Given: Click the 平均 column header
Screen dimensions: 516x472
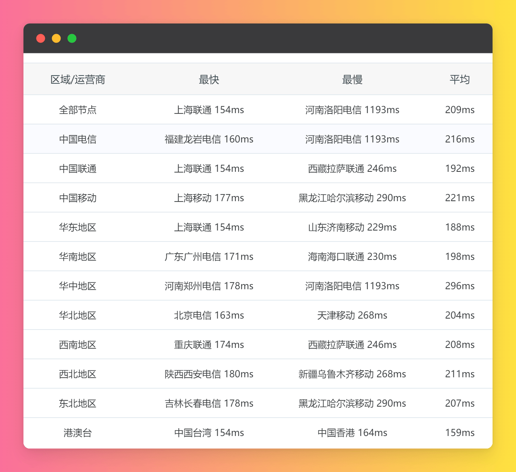Looking at the screenshot, I should 460,80.
